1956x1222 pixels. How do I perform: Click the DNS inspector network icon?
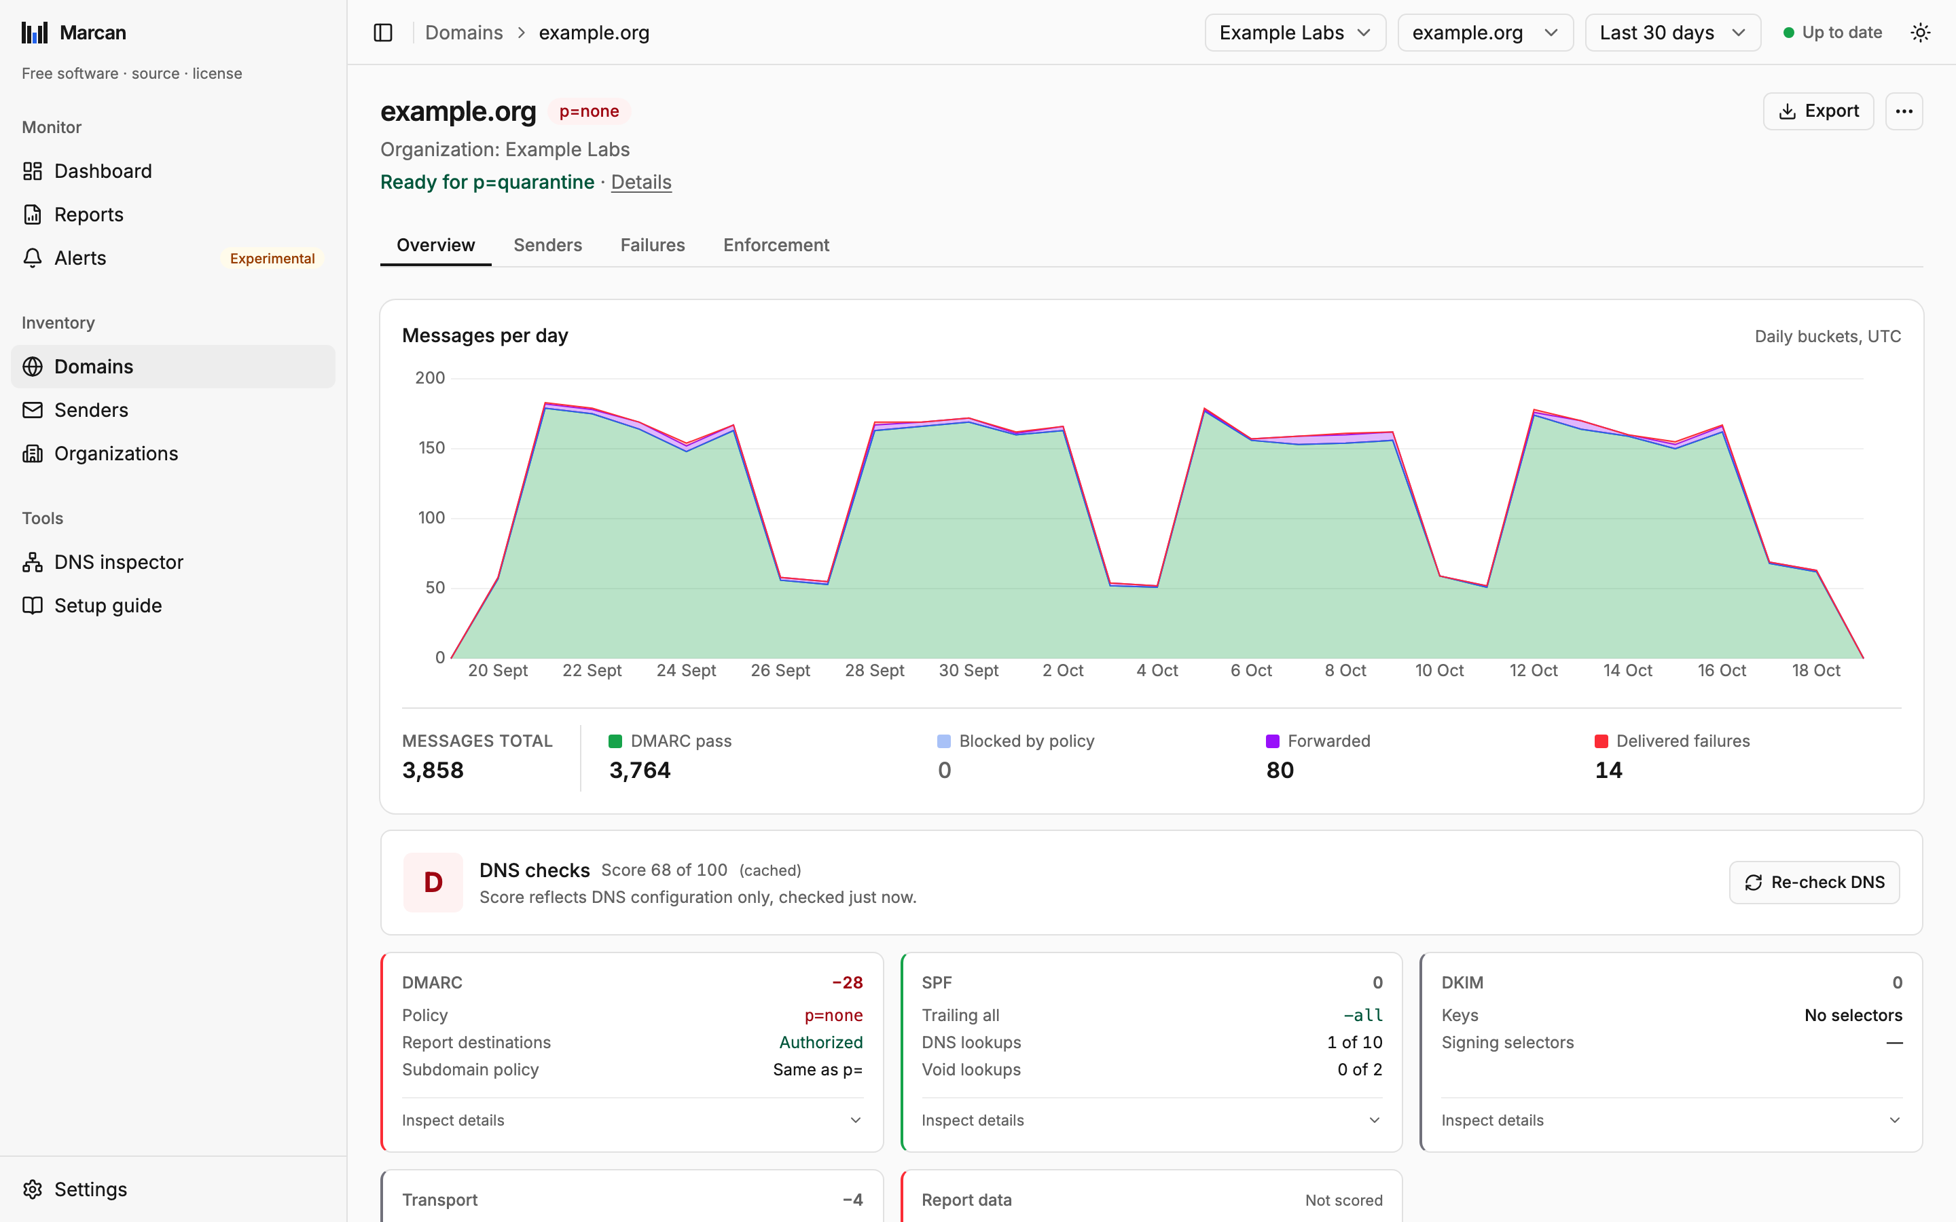pyautogui.click(x=33, y=563)
